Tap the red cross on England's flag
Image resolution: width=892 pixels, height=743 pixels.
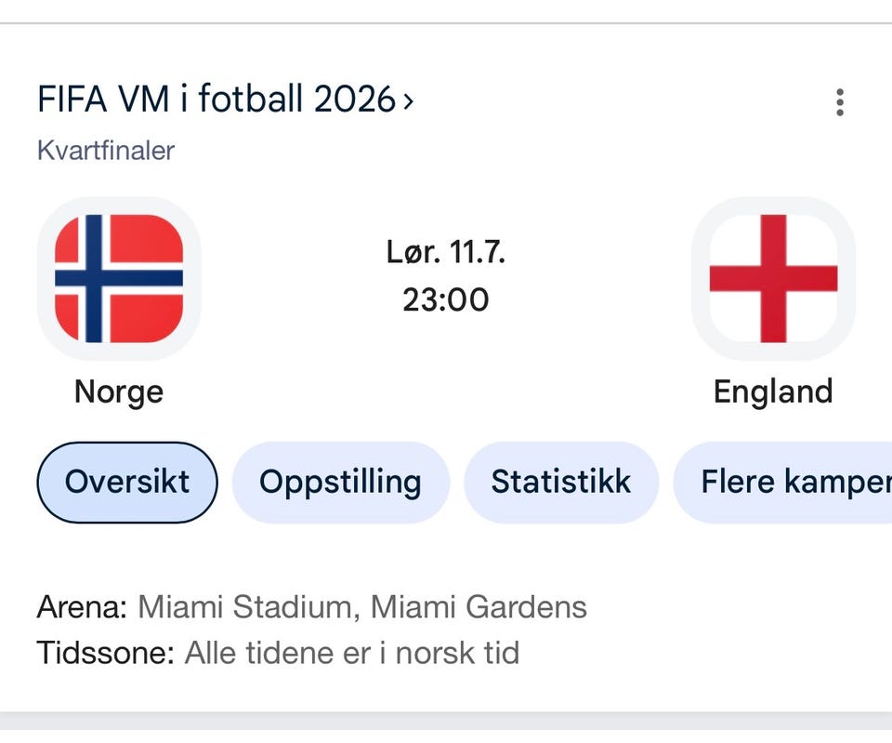(x=773, y=278)
